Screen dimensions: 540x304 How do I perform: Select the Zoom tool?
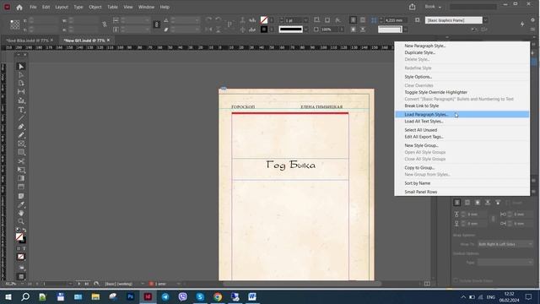[21, 221]
